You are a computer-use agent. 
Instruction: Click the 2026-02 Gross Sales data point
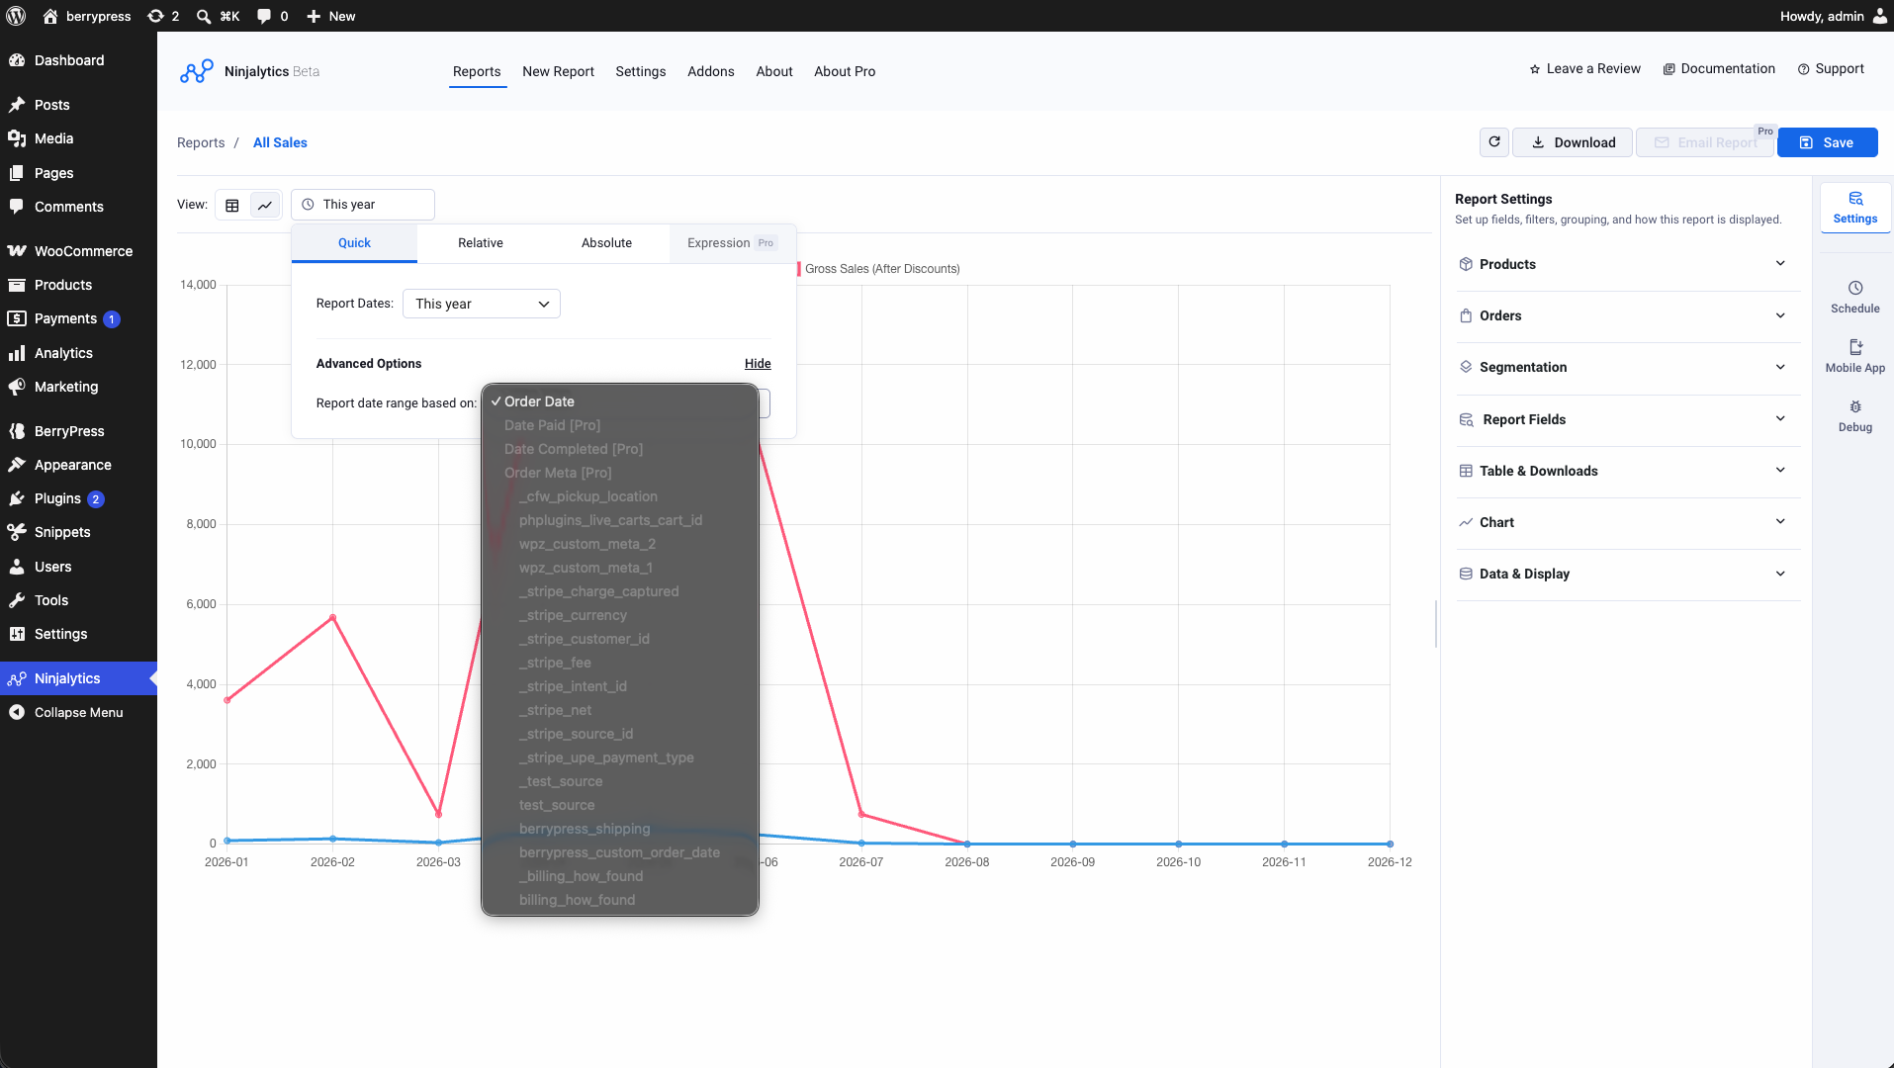click(332, 618)
